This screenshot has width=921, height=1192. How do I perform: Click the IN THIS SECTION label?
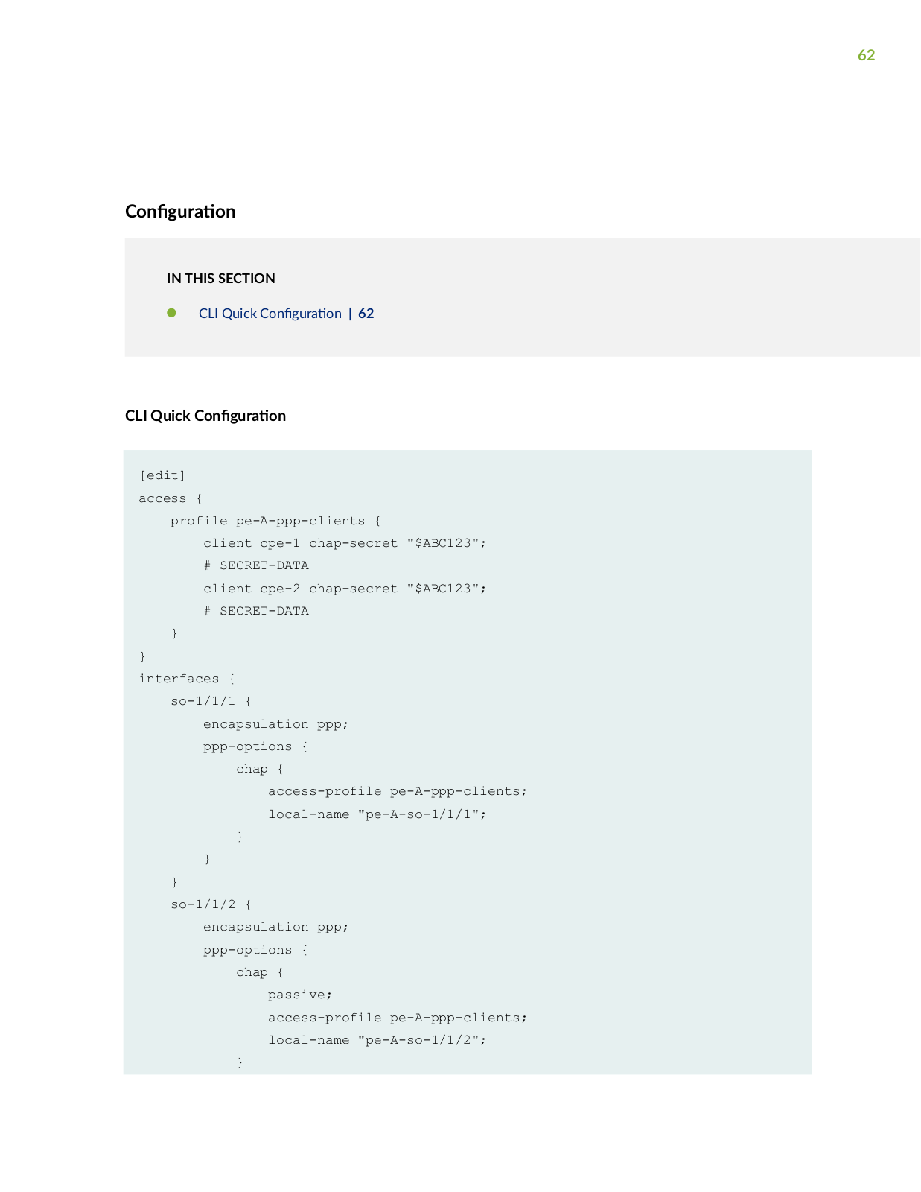click(221, 279)
